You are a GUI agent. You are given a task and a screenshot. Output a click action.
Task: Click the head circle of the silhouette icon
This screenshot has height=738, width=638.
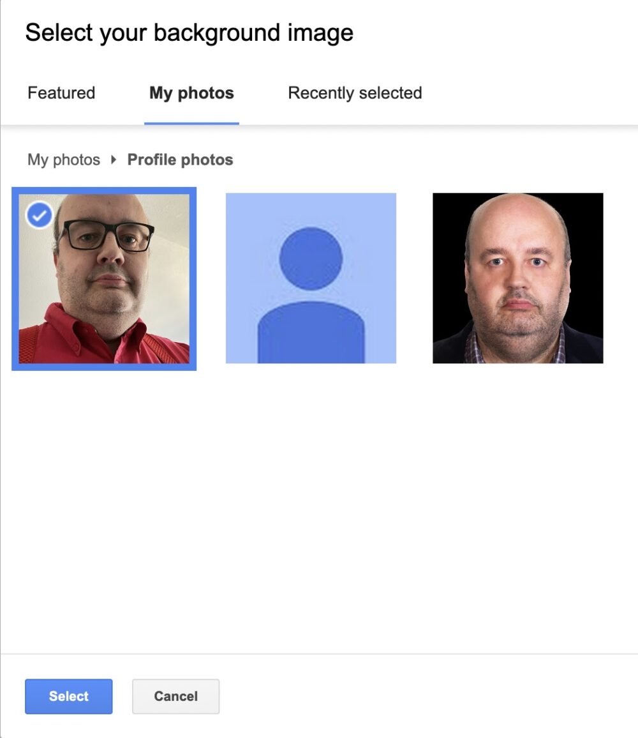[x=311, y=259]
